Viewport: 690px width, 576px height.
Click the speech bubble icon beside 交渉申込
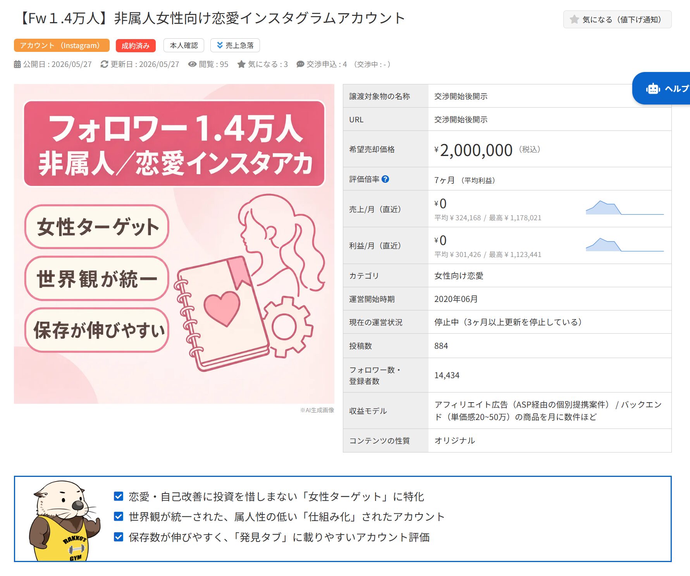[300, 64]
